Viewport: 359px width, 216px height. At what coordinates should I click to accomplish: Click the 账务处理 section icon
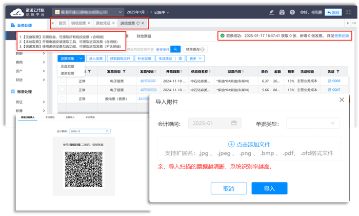coord(13,91)
